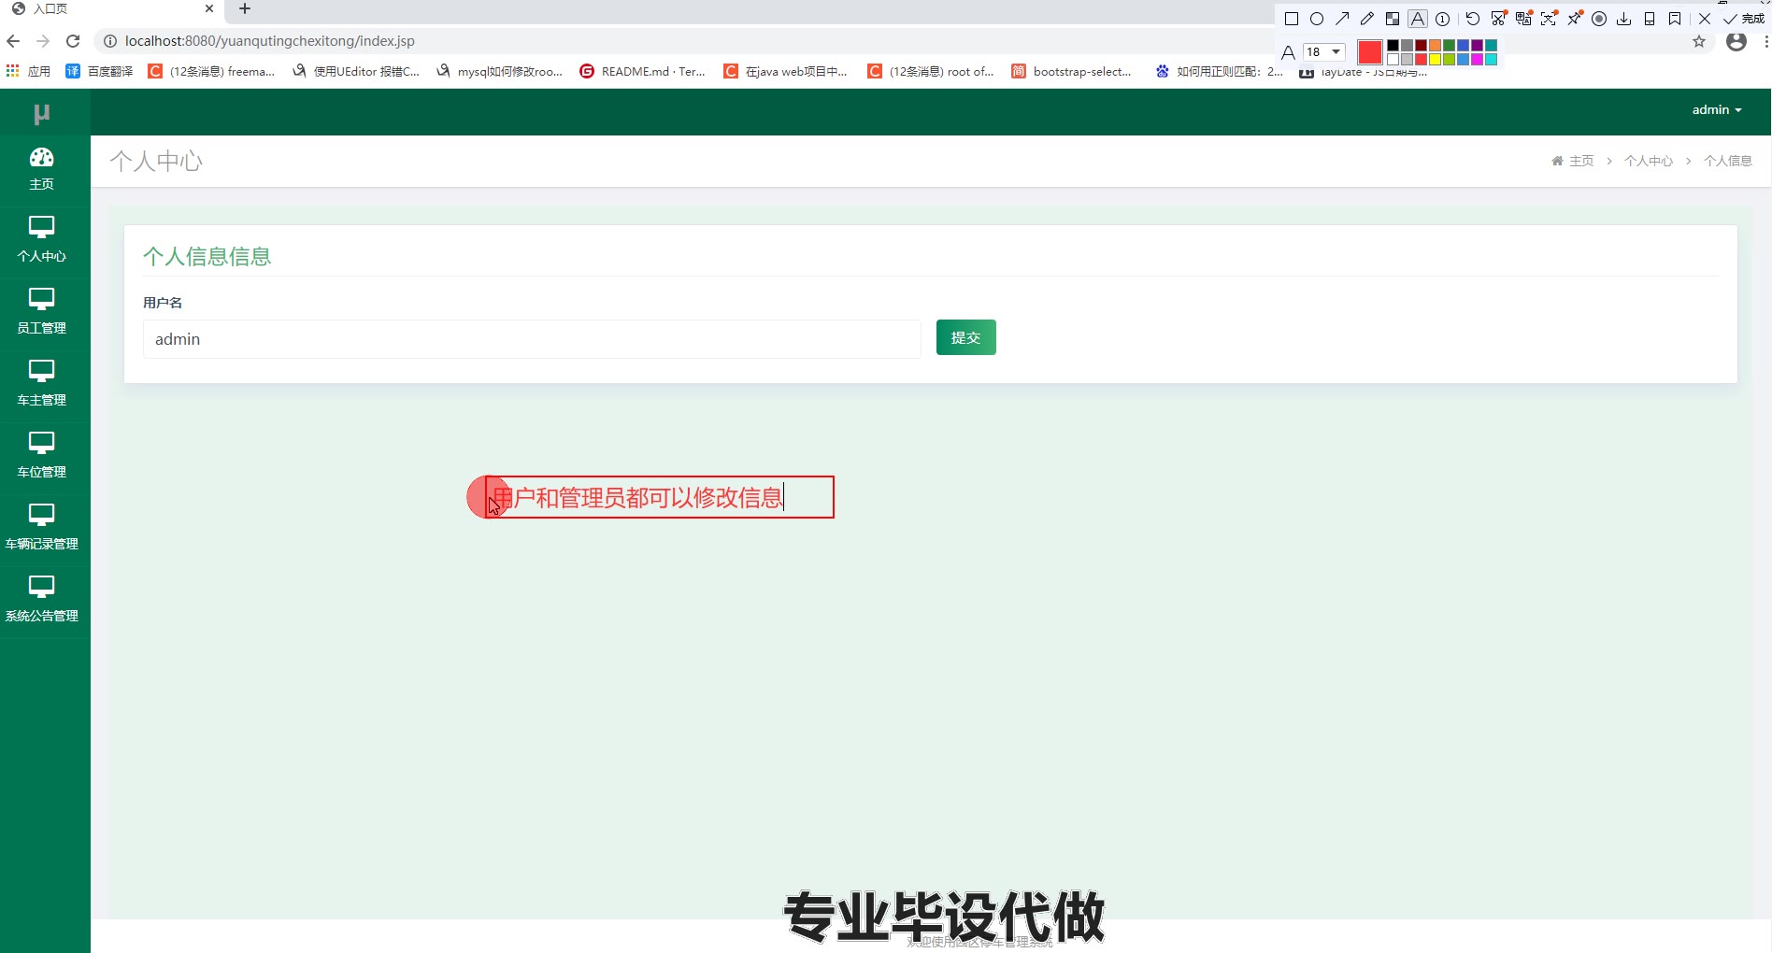
Task: Click the address bar URL
Action: tap(270, 41)
